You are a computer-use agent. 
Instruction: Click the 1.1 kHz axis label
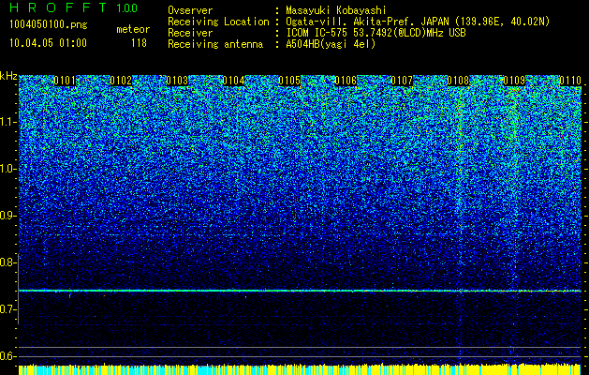(x=7, y=122)
